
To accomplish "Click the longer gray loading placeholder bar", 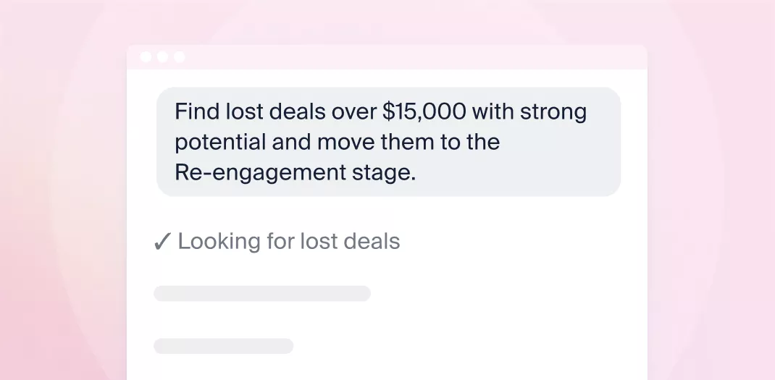I will [262, 294].
